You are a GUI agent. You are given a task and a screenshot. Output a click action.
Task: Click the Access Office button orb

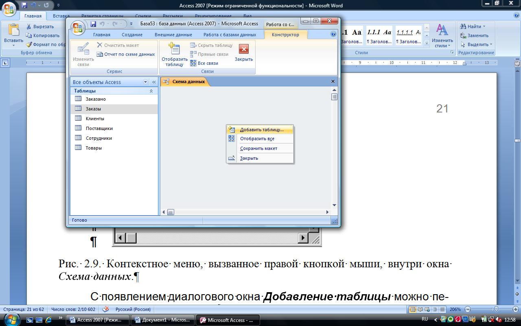pyautogui.click(x=77, y=28)
